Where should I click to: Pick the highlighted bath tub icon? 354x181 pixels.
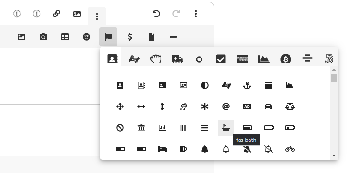(x=226, y=128)
